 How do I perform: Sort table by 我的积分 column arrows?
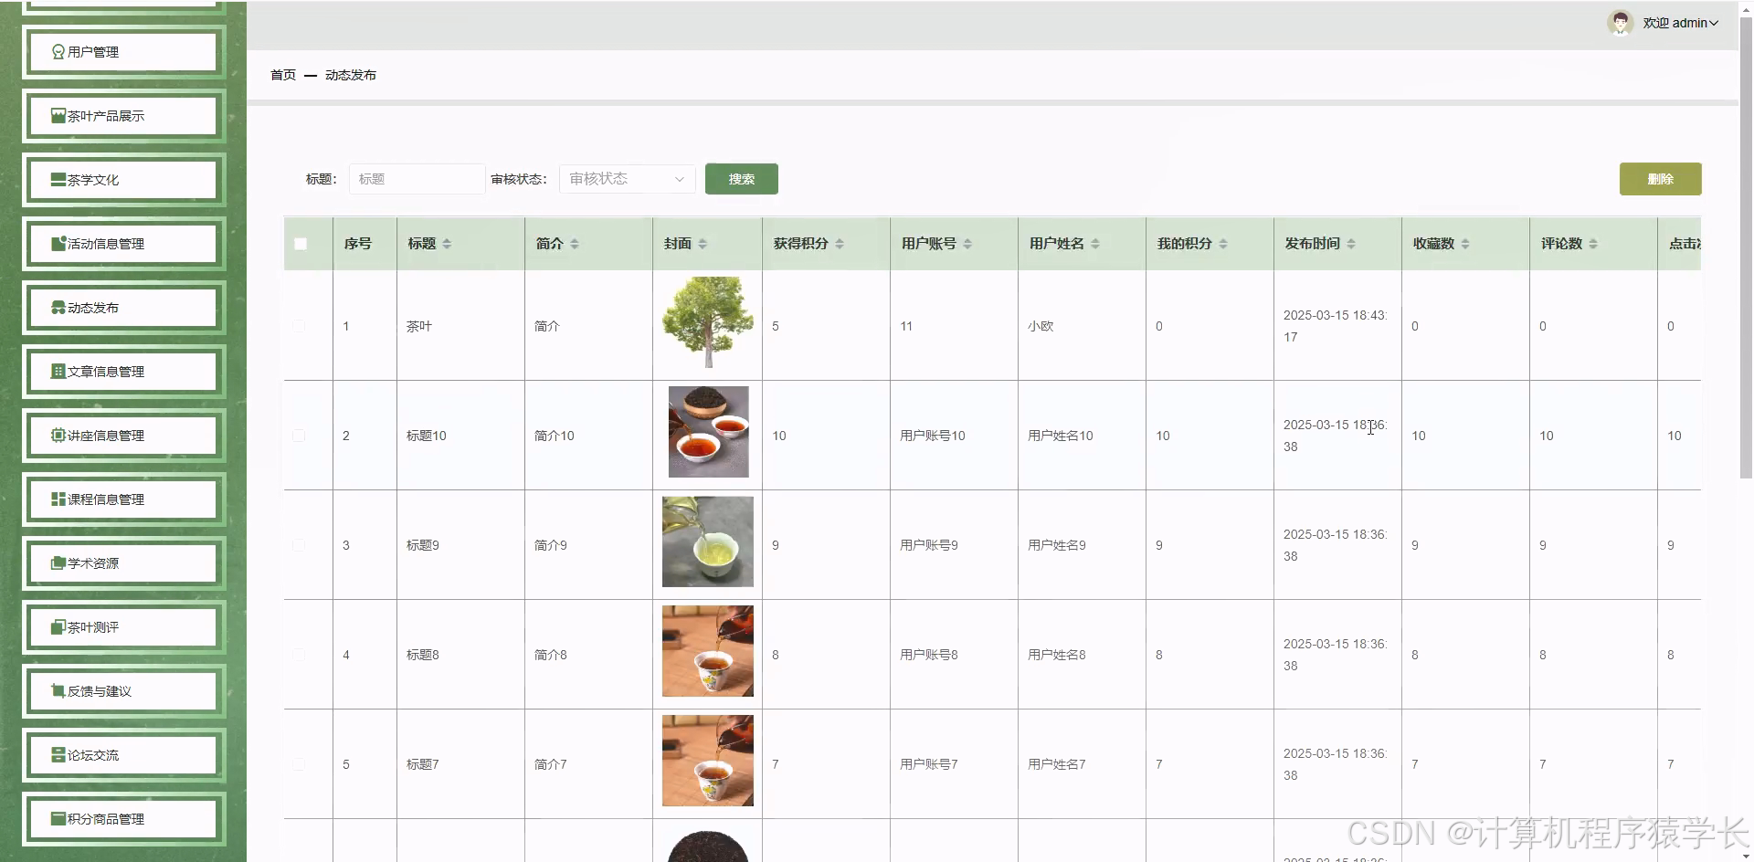click(1223, 244)
